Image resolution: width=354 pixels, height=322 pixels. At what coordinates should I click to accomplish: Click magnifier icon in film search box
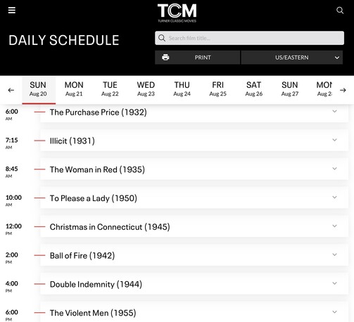(162, 38)
